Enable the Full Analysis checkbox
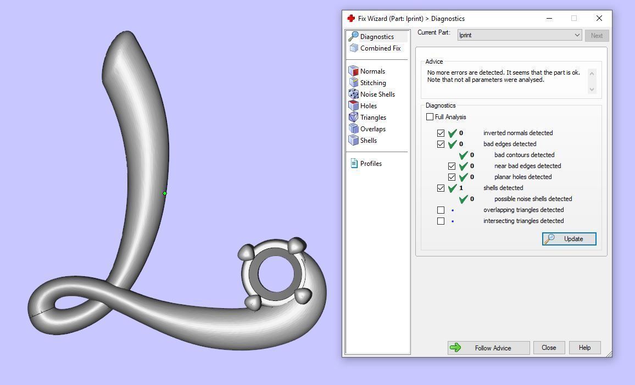This screenshot has width=635, height=385. 430,117
